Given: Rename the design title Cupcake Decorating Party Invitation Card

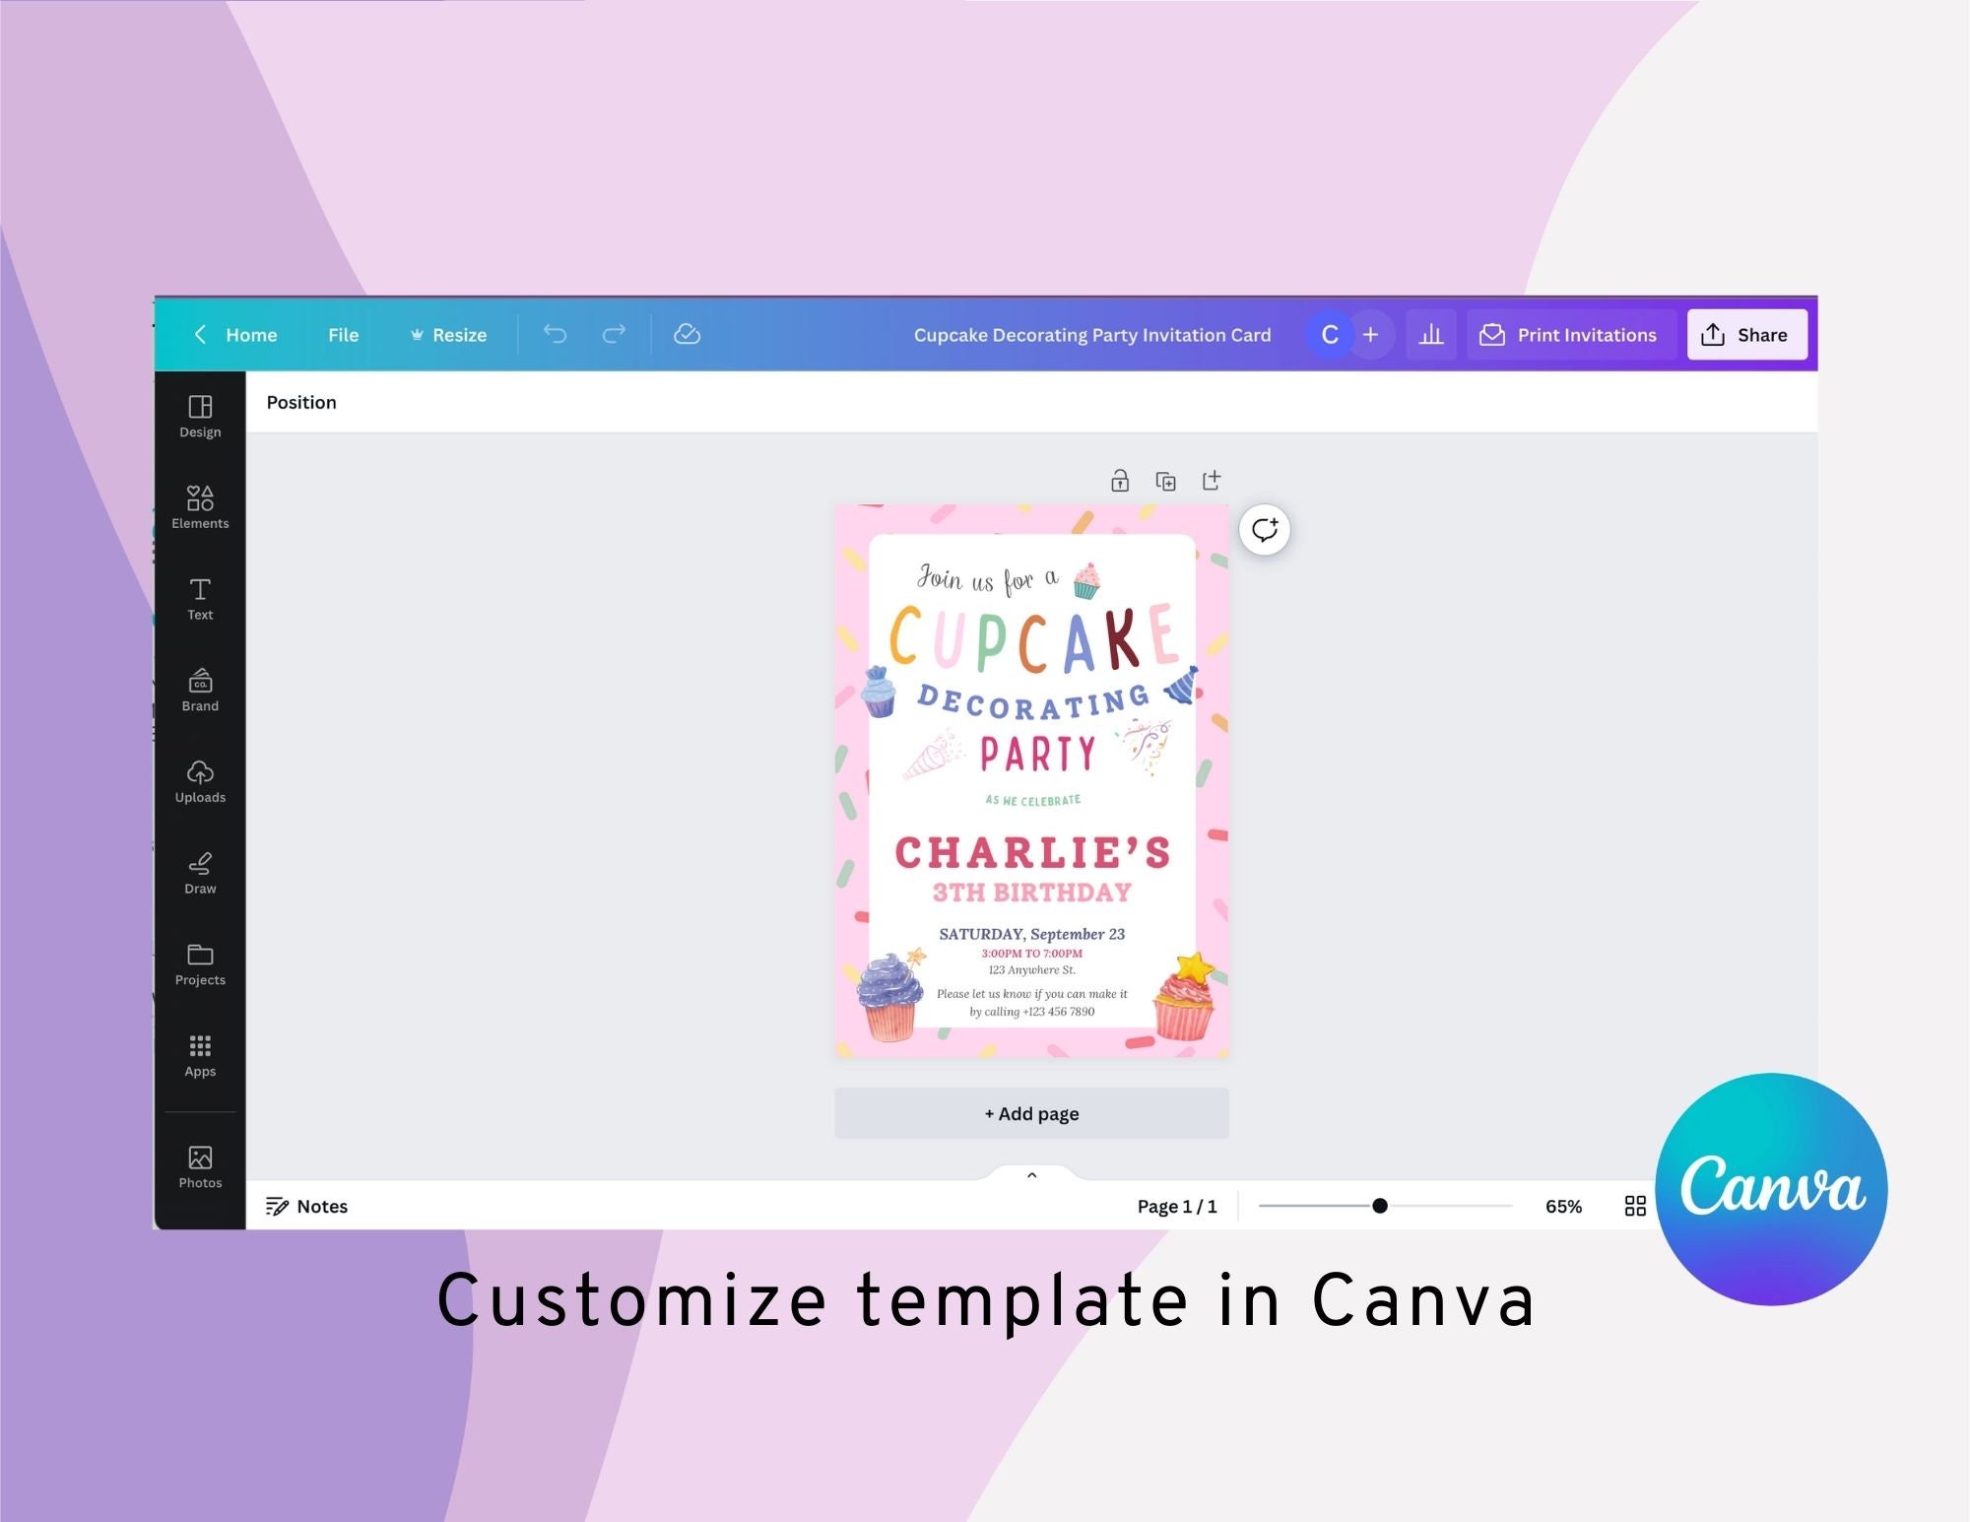Looking at the screenshot, I should [x=1093, y=335].
